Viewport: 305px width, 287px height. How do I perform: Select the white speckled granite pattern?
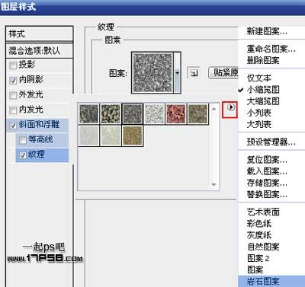click(154, 114)
